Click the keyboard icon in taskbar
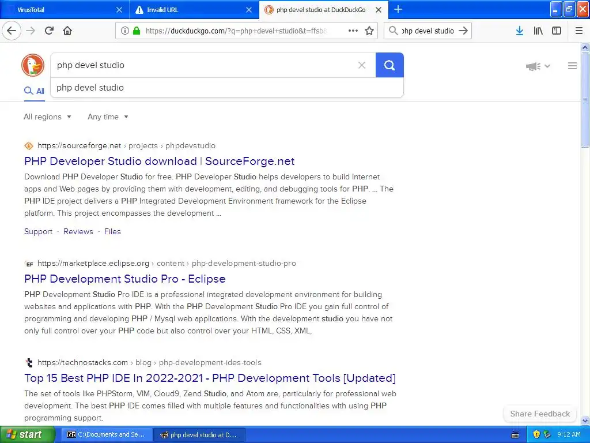 515,435
